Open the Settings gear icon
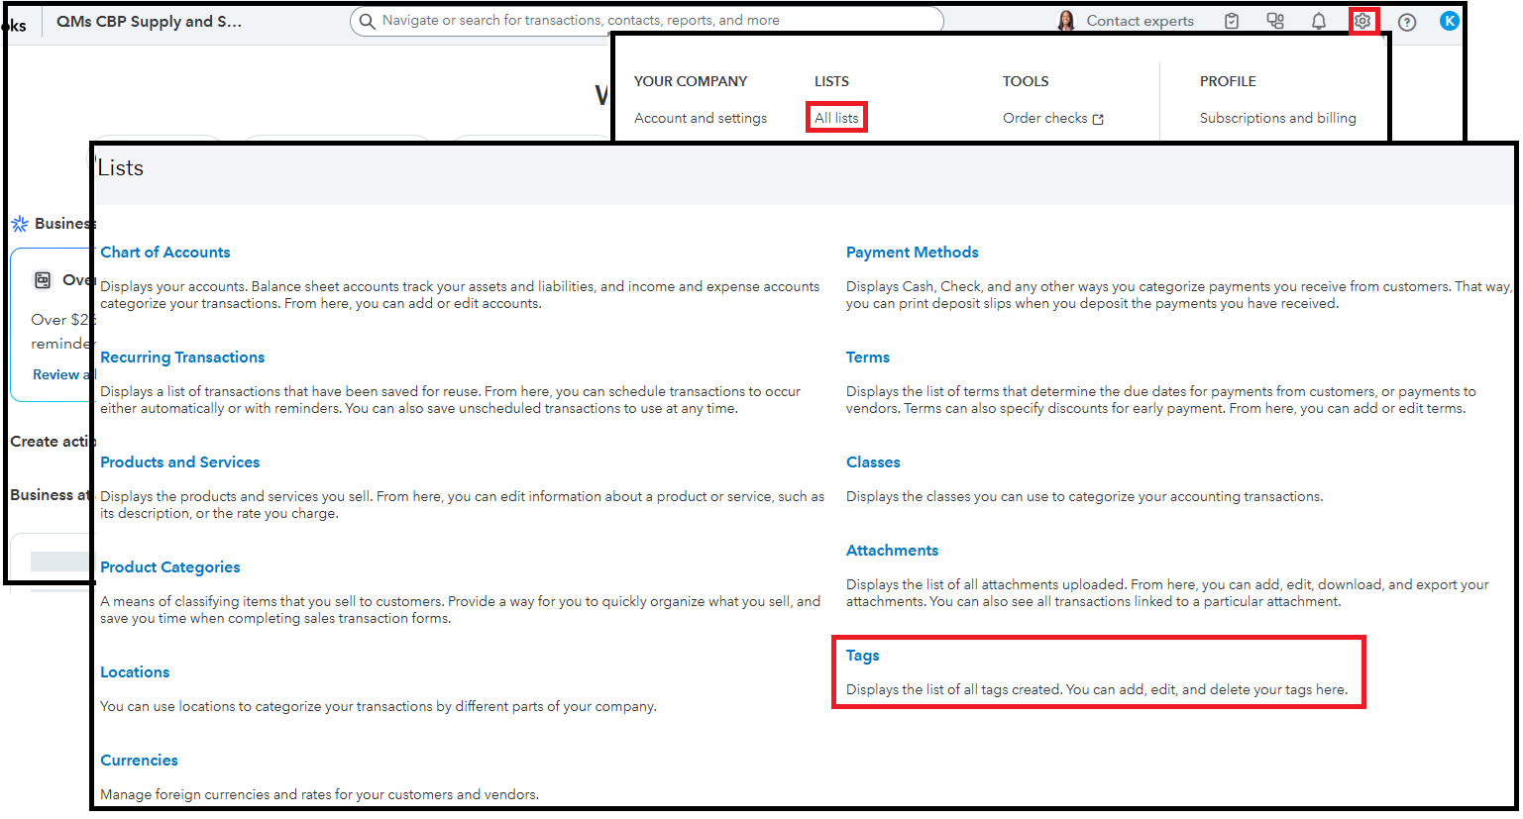 [1363, 20]
